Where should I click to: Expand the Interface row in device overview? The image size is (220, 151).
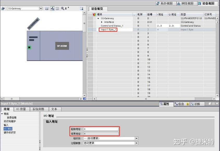(x=102, y=22)
